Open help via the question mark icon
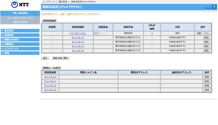 (x=214, y=7)
